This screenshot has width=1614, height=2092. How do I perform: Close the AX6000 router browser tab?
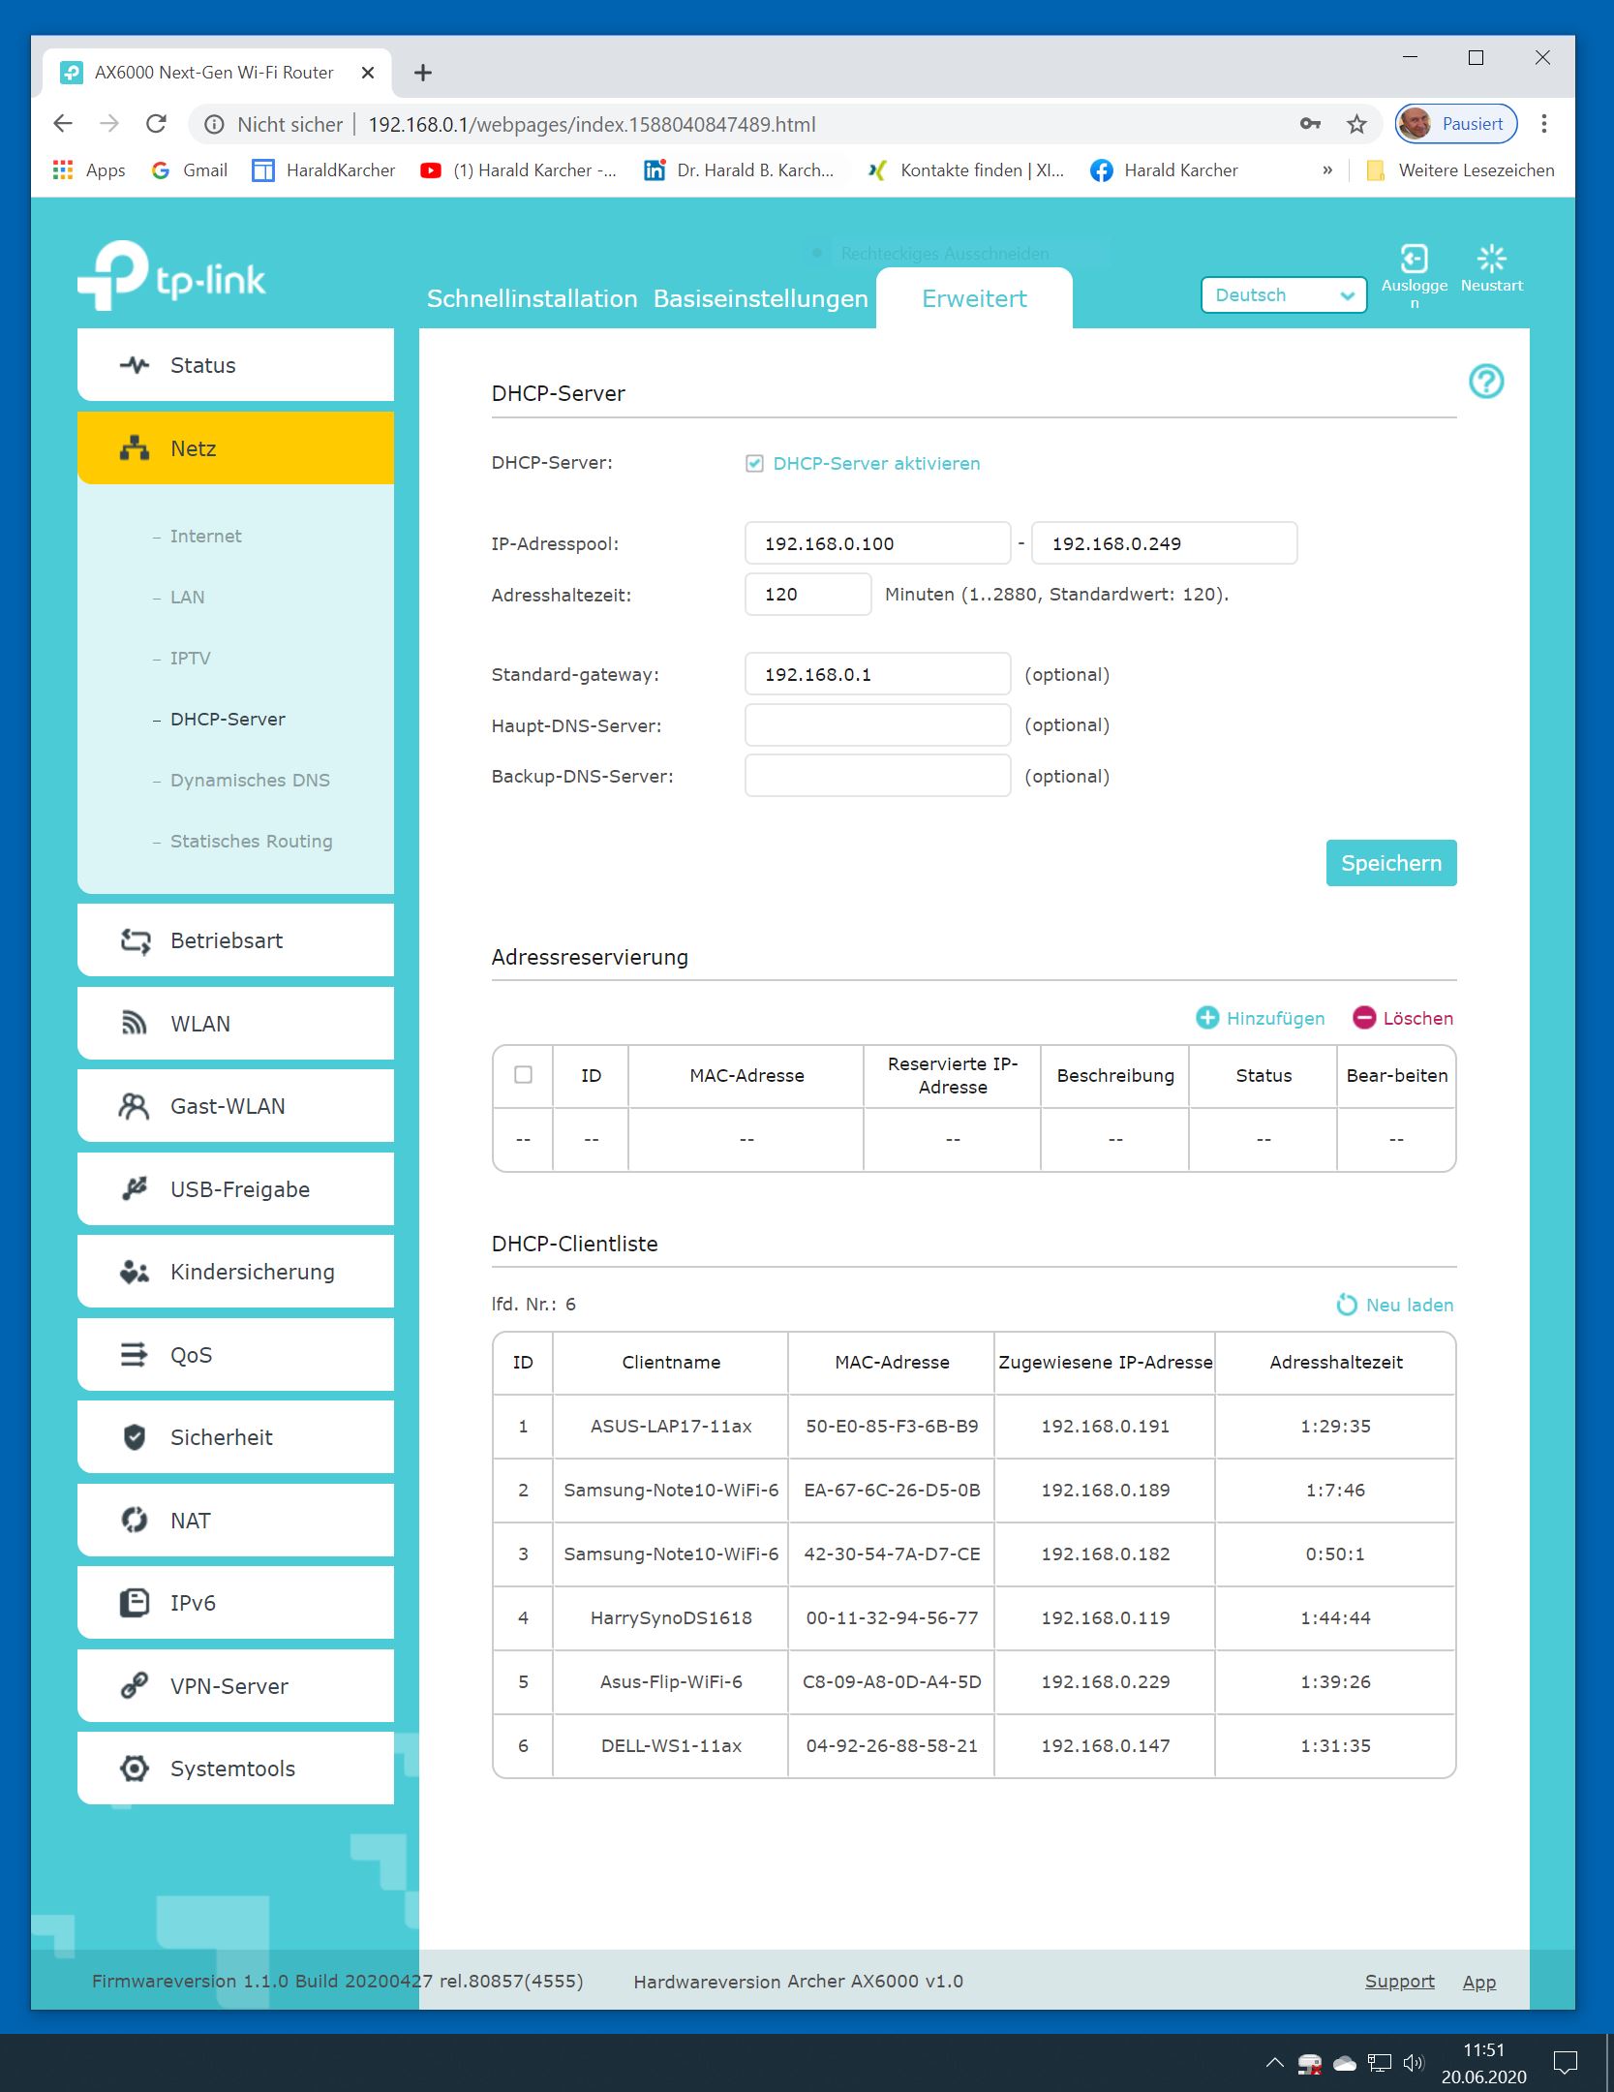pyautogui.click(x=368, y=73)
